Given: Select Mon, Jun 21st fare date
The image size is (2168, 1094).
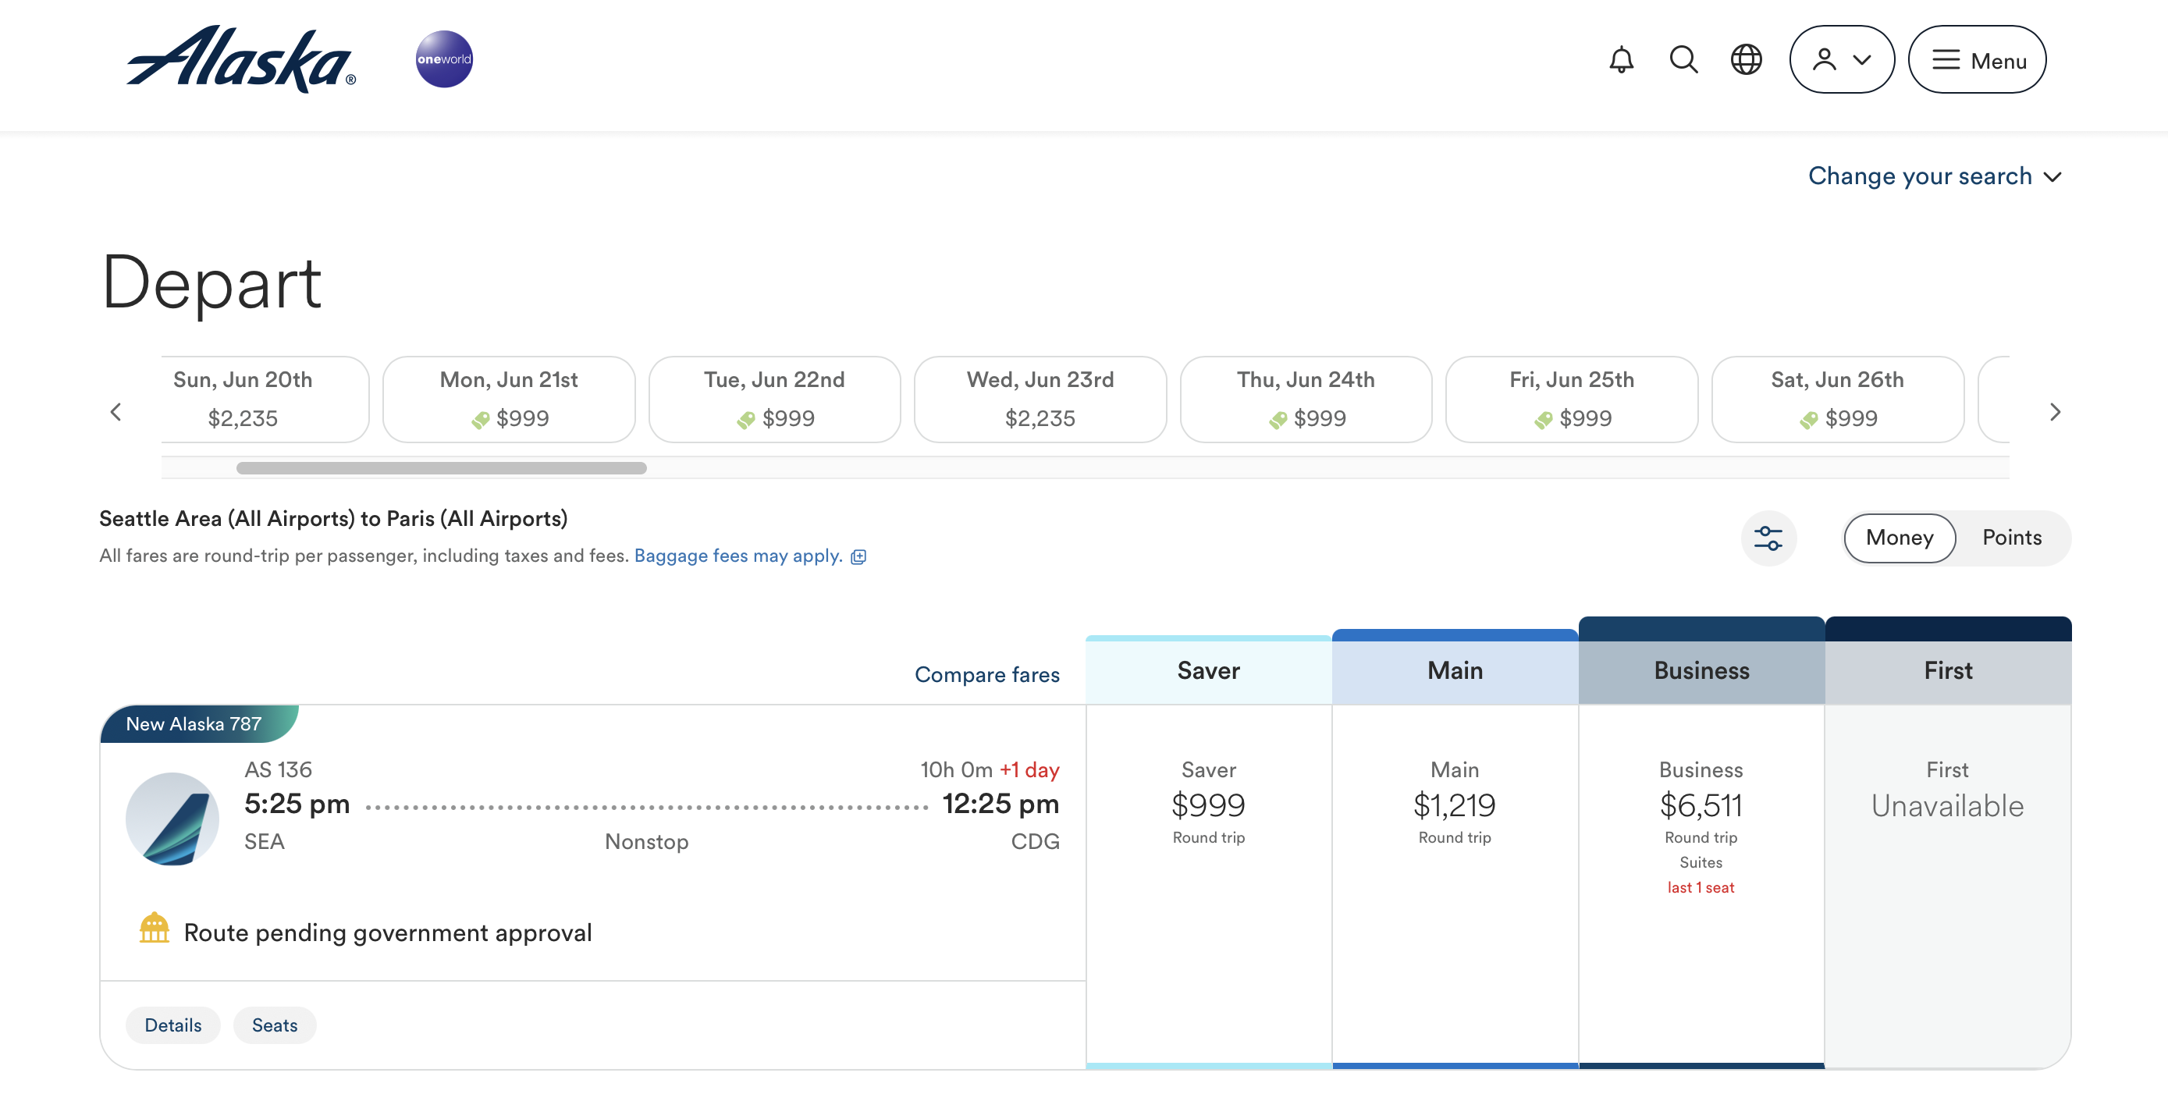Looking at the screenshot, I should pos(509,399).
